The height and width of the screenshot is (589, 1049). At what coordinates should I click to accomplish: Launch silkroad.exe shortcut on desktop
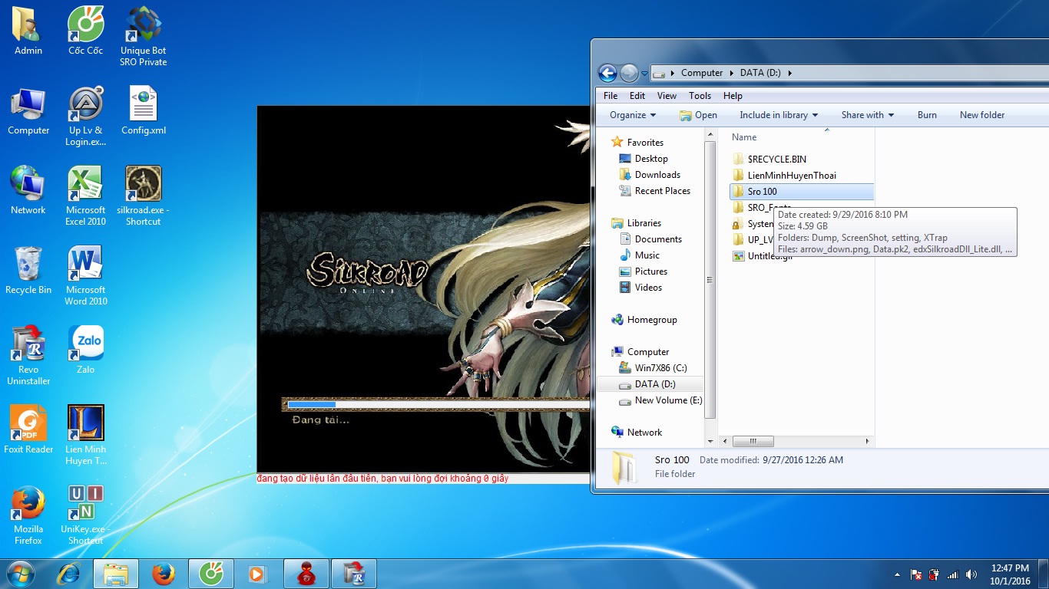pos(143,196)
